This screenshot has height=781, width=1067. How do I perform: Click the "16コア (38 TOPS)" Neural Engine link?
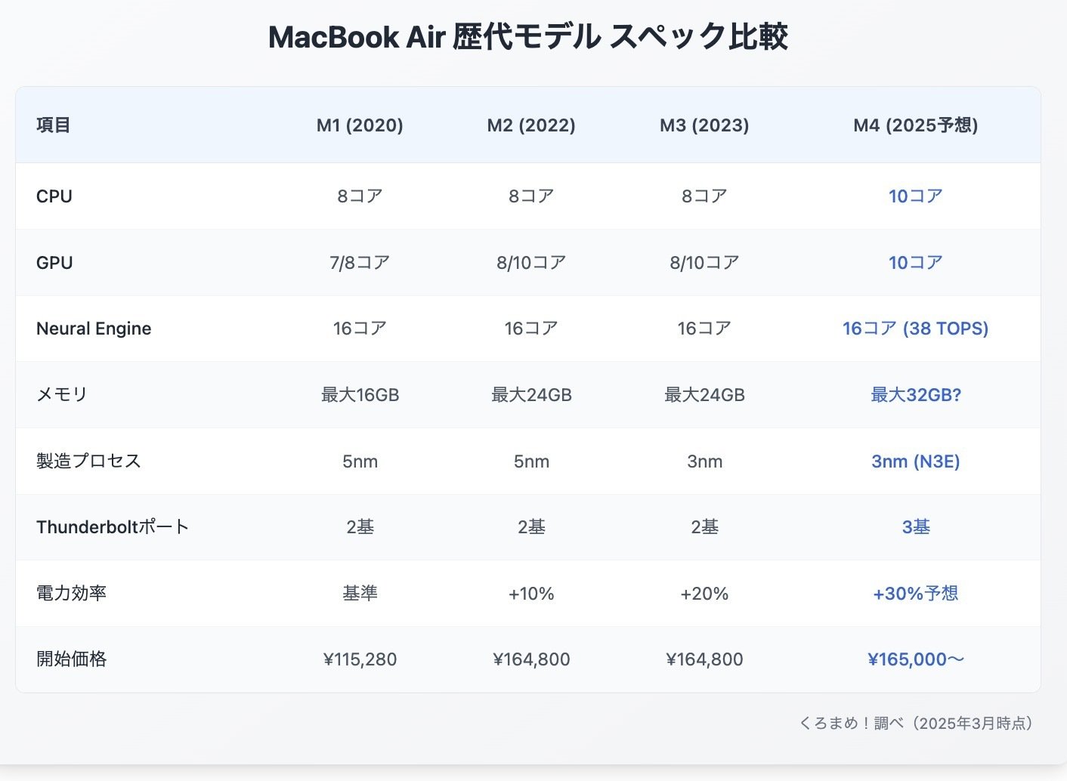pos(915,328)
